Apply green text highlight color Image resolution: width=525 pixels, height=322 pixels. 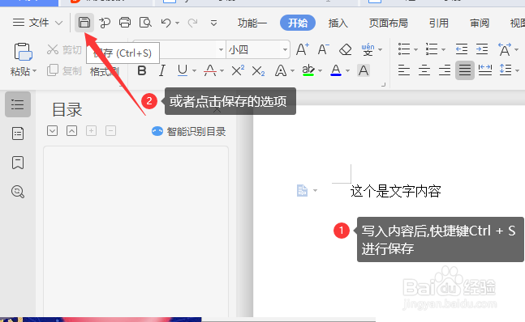308,70
